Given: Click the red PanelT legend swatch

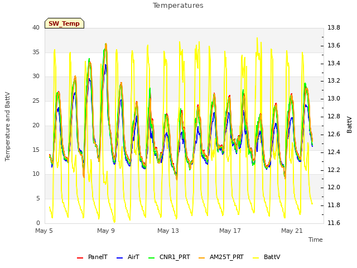Looking at the screenshot, I should pos(80,258).
